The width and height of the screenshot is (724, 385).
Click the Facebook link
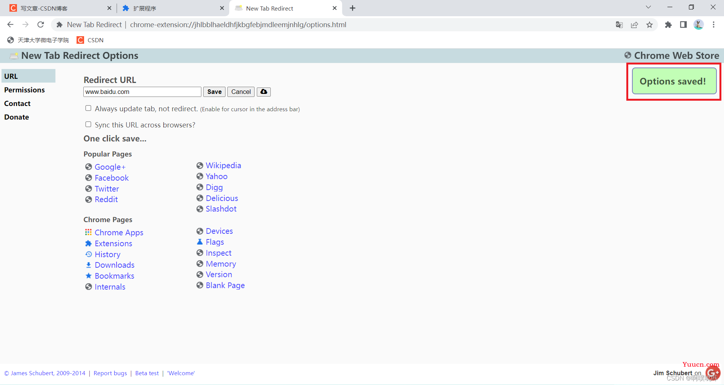[x=112, y=178]
